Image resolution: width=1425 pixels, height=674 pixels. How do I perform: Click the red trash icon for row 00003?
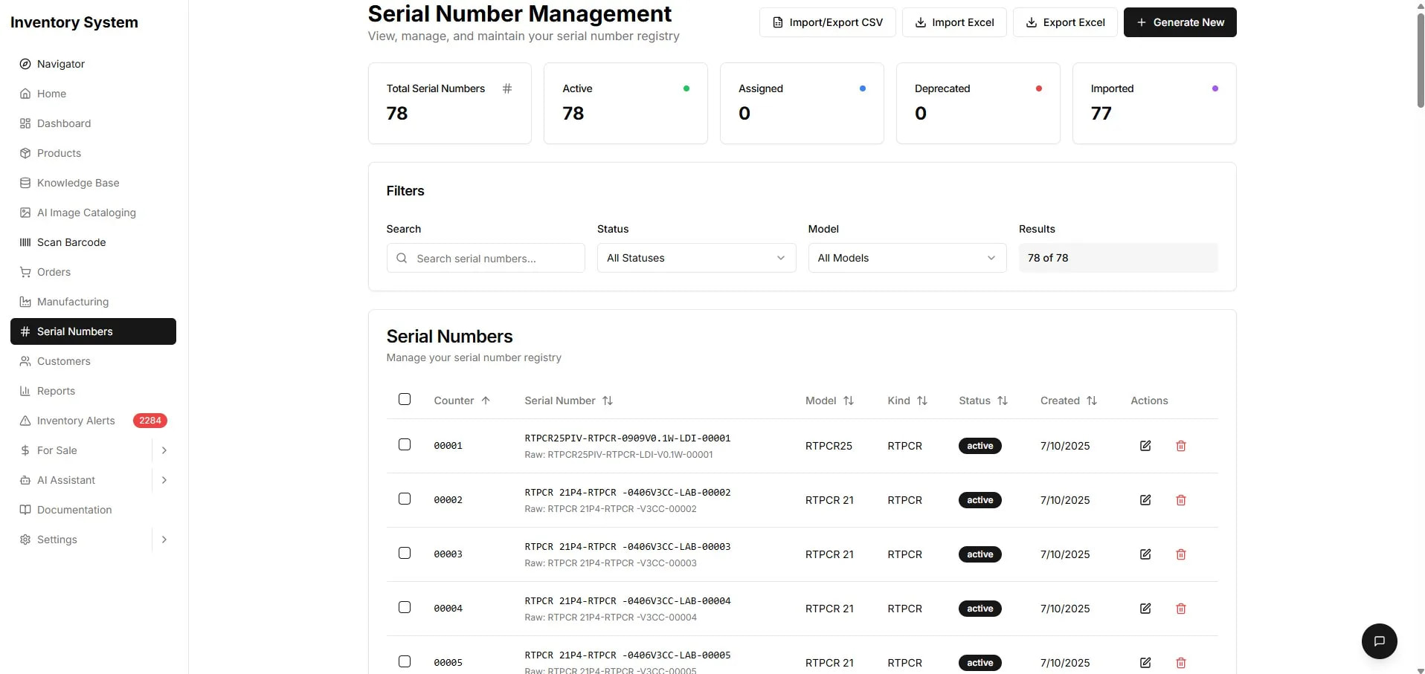tap(1180, 554)
